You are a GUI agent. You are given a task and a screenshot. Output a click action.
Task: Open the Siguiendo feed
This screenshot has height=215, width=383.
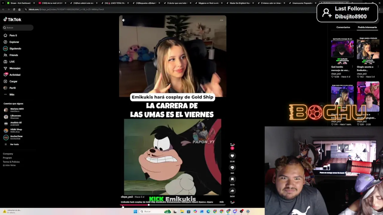[x=13, y=48]
